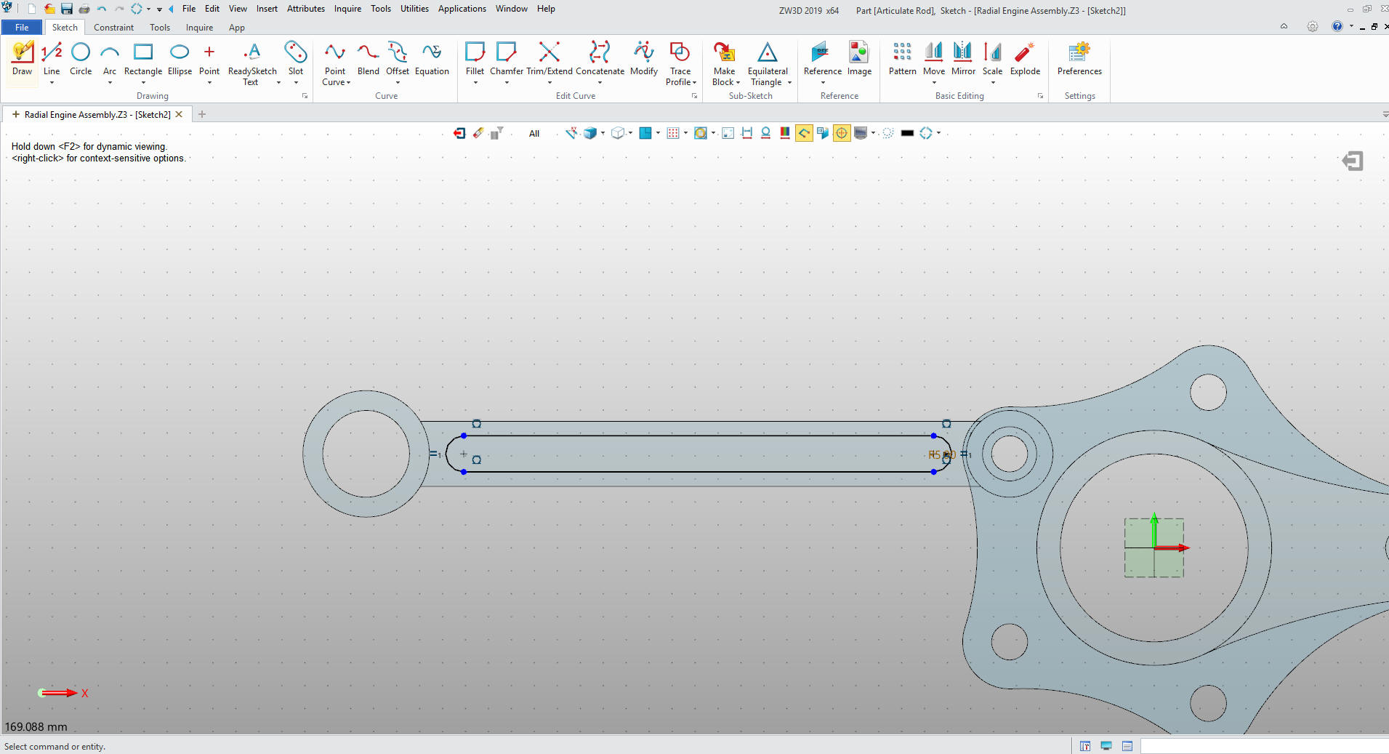
Task: Toggle the highlighted yellow arrow view option
Action: (804, 133)
